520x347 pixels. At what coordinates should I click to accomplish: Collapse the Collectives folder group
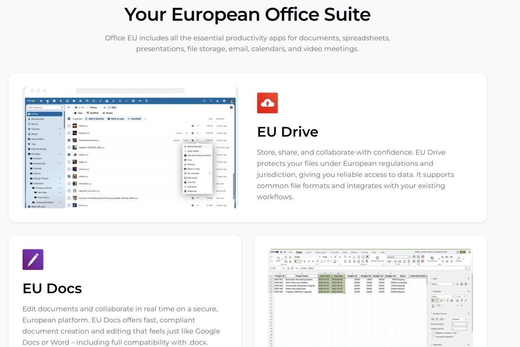(60, 183)
